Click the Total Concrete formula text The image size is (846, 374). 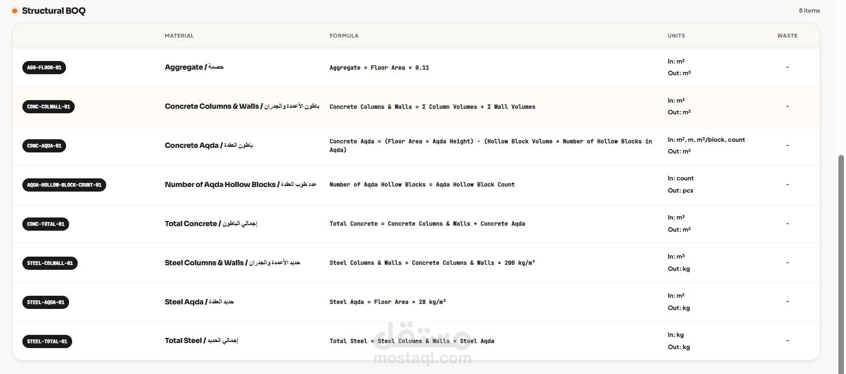427,224
